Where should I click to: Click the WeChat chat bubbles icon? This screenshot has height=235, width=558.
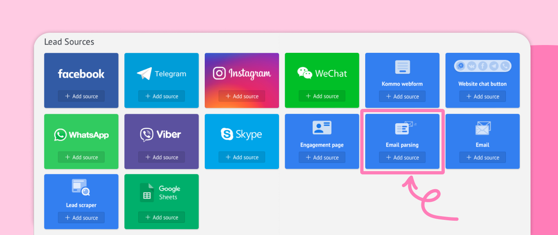(x=305, y=73)
